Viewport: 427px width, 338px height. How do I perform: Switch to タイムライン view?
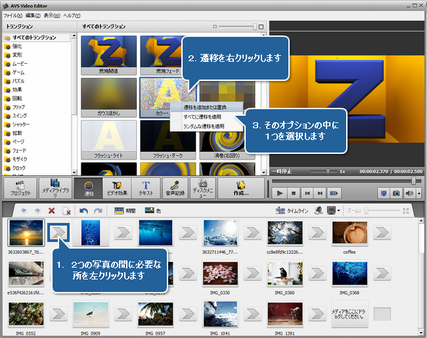point(290,210)
